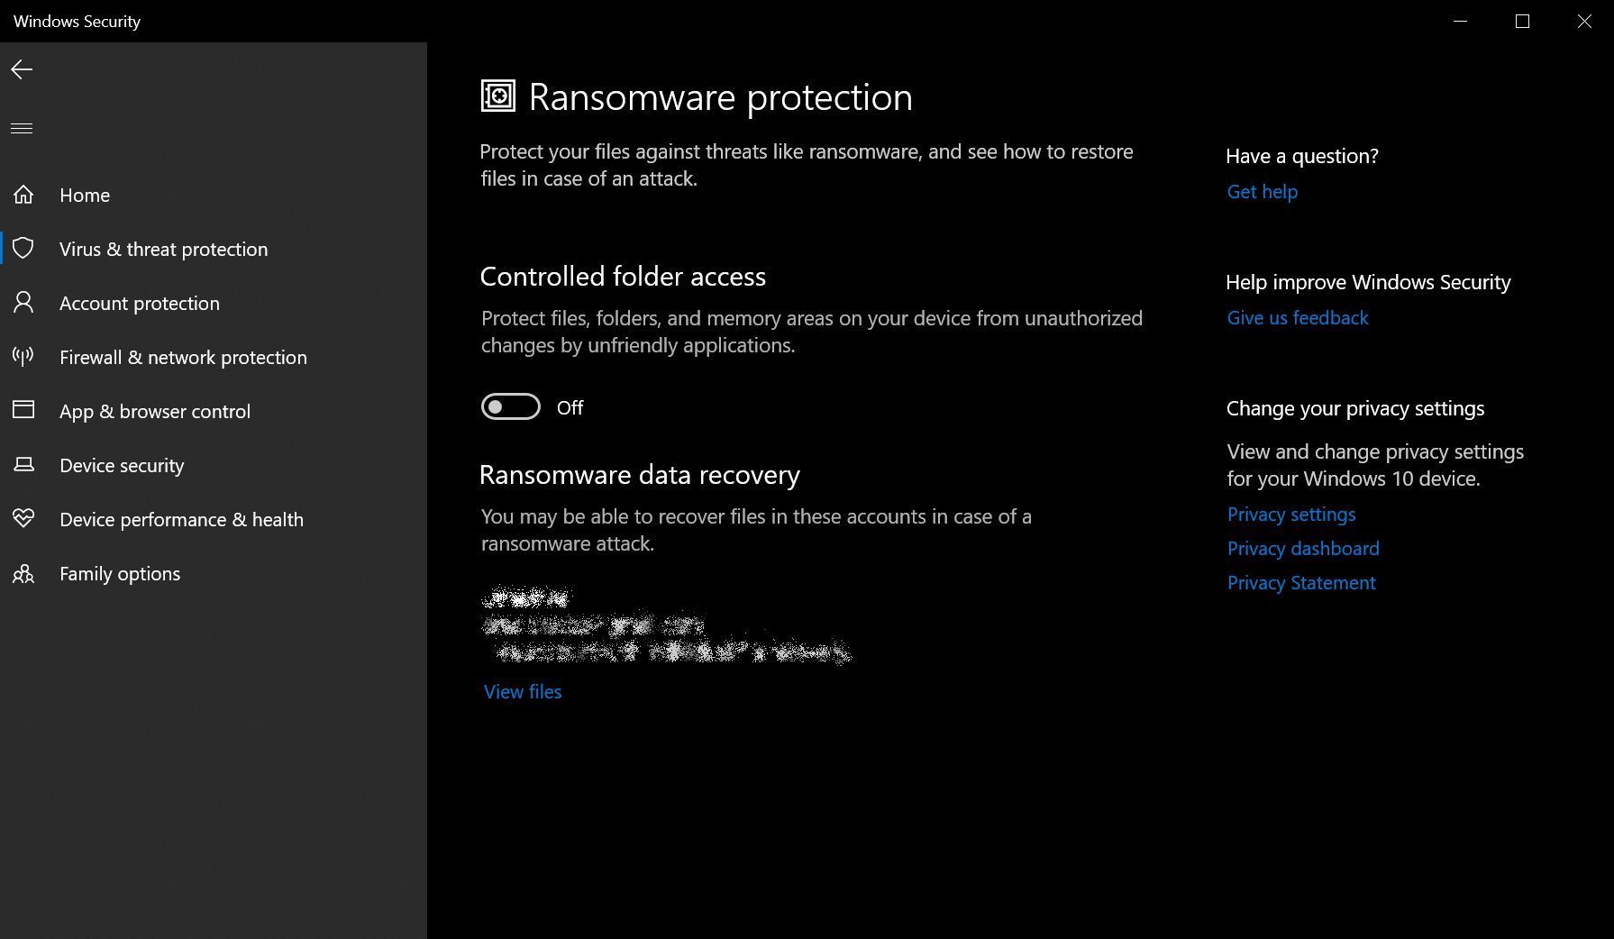The width and height of the screenshot is (1614, 939).
Task: Click the Firewall & network protection antenna icon
Action: pyautogui.click(x=23, y=357)
